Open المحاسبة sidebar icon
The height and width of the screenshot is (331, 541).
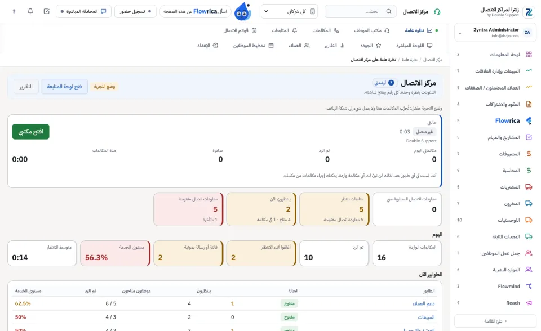pos(529,171)
